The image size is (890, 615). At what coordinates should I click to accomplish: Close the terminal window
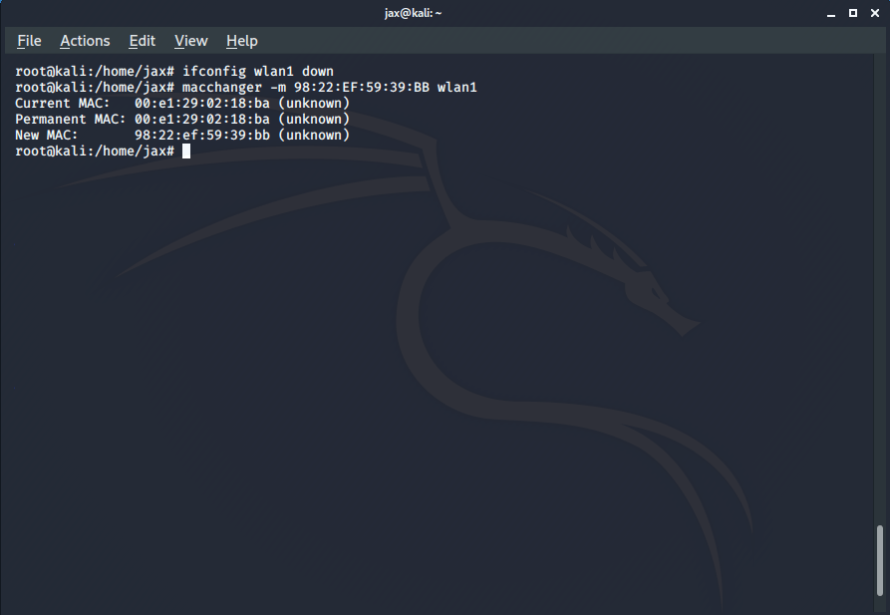point(874,13)
